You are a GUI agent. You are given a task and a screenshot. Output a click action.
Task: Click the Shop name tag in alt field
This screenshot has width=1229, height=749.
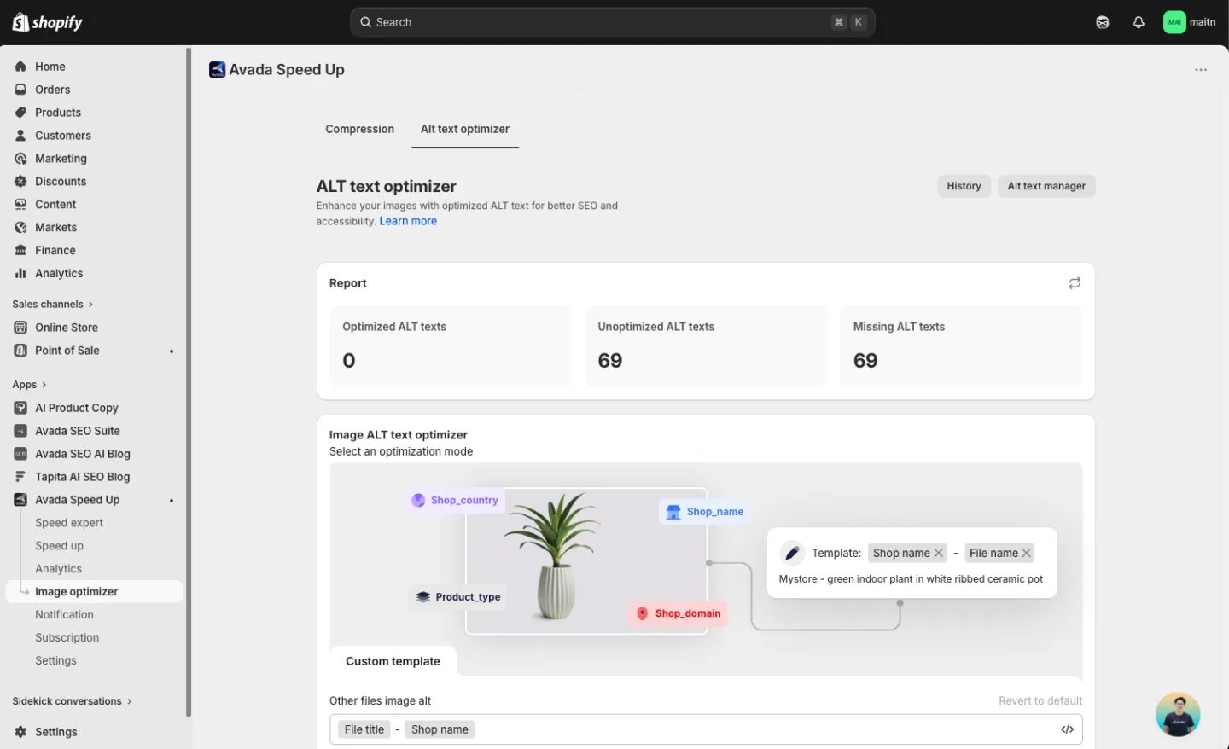pos(440,729)
